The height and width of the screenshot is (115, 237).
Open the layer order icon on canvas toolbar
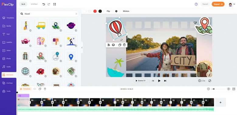pyautogui.click(x=113, y=45)
